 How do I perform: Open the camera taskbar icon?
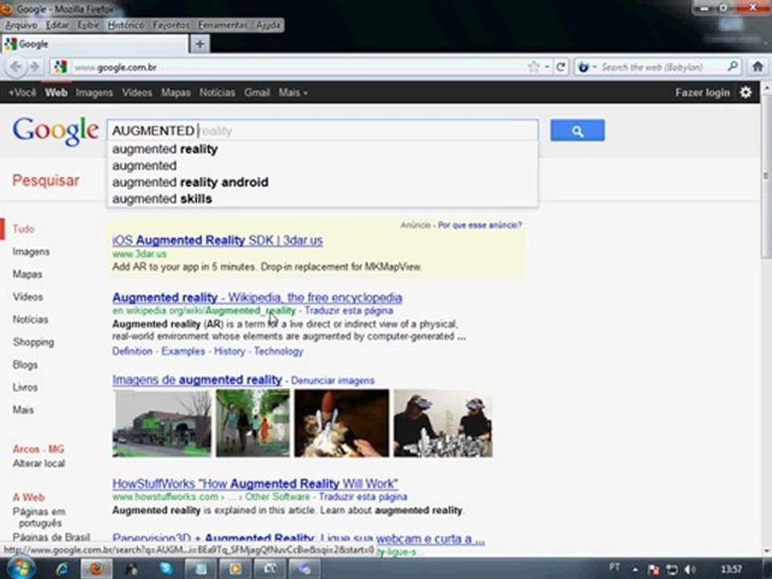(x=269, y=569)
